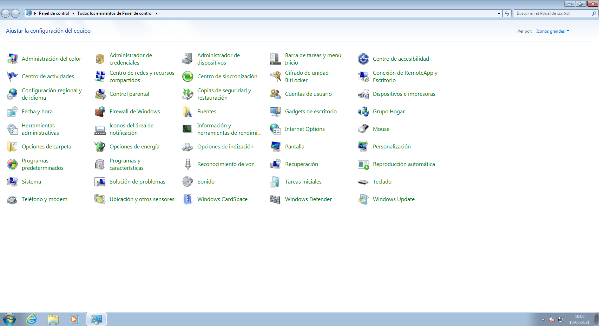The height and width of the screenshot is (326, 599).
Task: Open Reproducción automática link
Action: click(x=404, y=164)
